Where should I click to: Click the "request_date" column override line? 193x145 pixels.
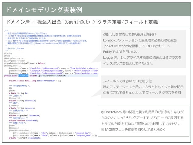pos(55,135)
